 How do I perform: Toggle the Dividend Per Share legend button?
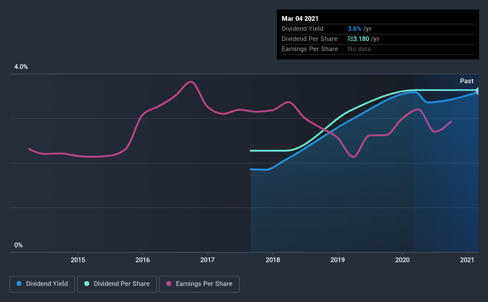coord(117,284)
